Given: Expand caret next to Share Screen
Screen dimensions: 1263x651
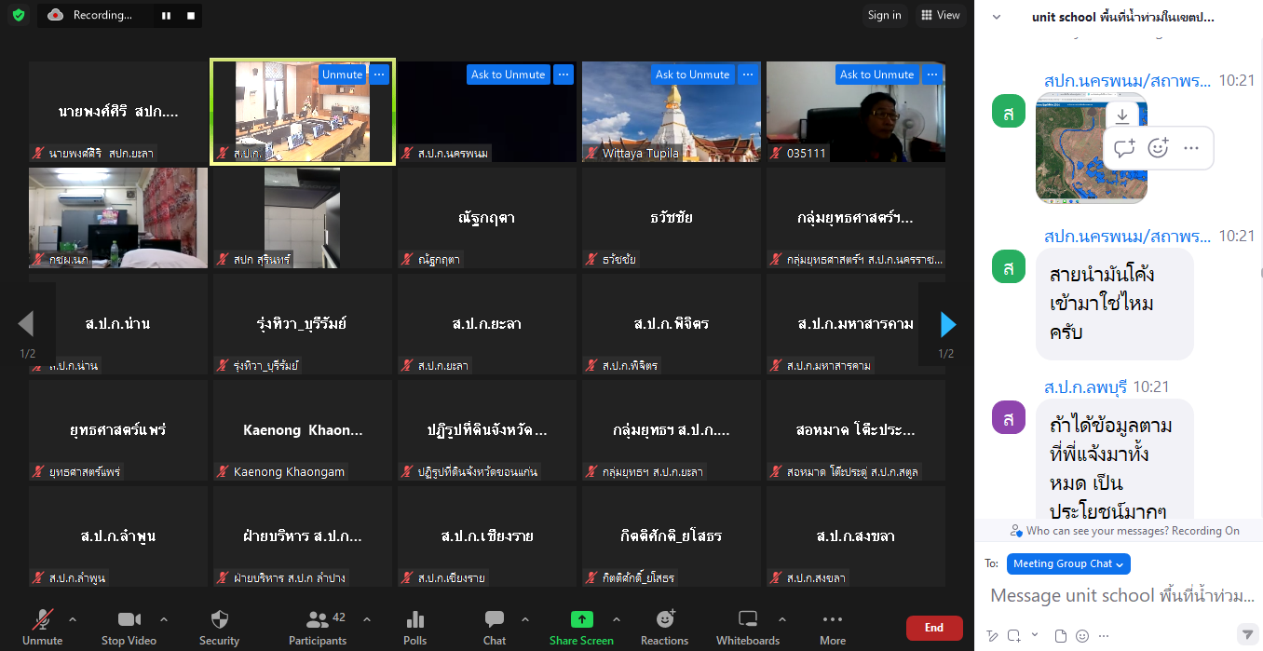Looking at the screenshot, I should point(616,619).
